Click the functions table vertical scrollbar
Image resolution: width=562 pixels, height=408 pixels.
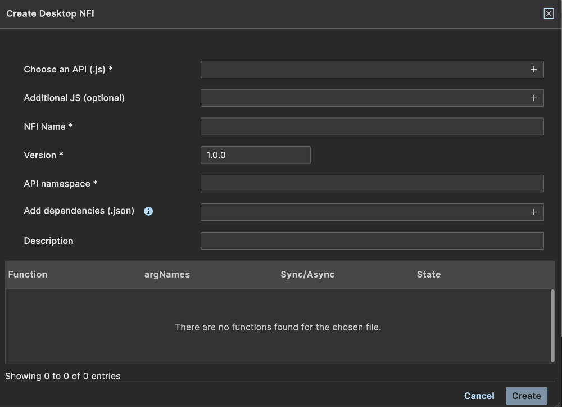pos(552,326)
